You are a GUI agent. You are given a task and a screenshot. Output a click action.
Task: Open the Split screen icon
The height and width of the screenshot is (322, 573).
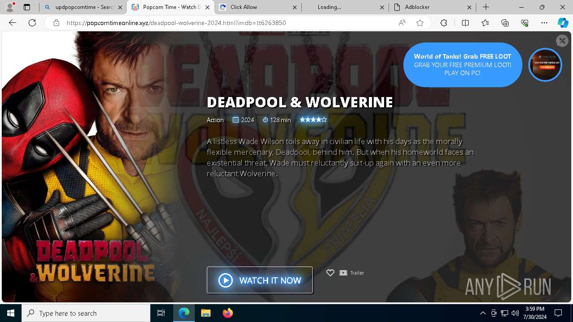click(465, 23)
